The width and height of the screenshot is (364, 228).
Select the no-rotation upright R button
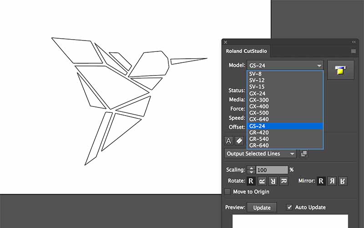click(x=251, y=181)
